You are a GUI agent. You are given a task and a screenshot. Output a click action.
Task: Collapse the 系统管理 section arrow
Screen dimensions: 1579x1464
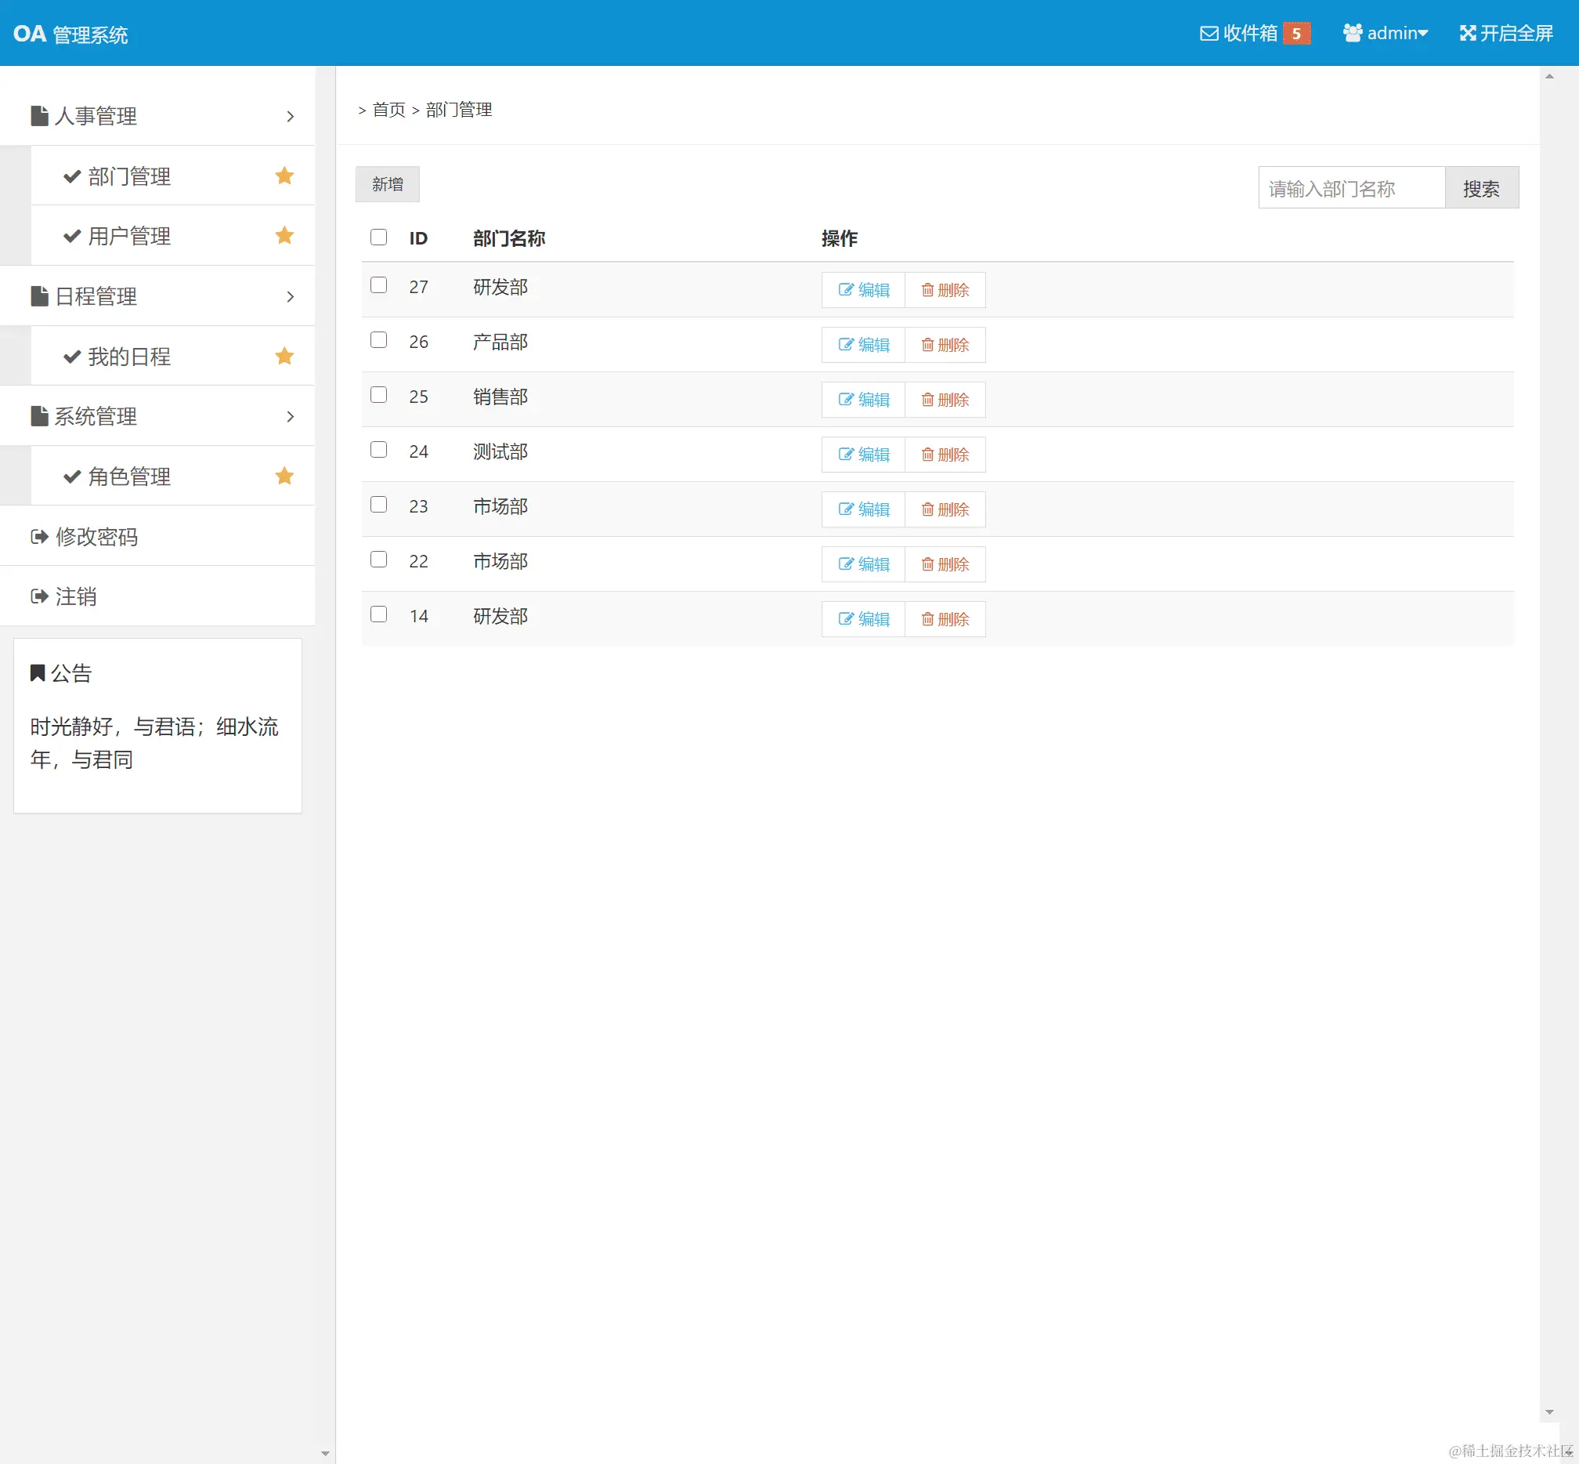291,417
